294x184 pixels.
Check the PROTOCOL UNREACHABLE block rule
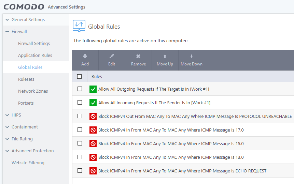[x=80, y=116]
